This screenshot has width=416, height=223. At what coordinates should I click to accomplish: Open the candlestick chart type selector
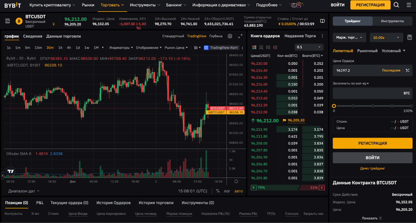point(197,48)
